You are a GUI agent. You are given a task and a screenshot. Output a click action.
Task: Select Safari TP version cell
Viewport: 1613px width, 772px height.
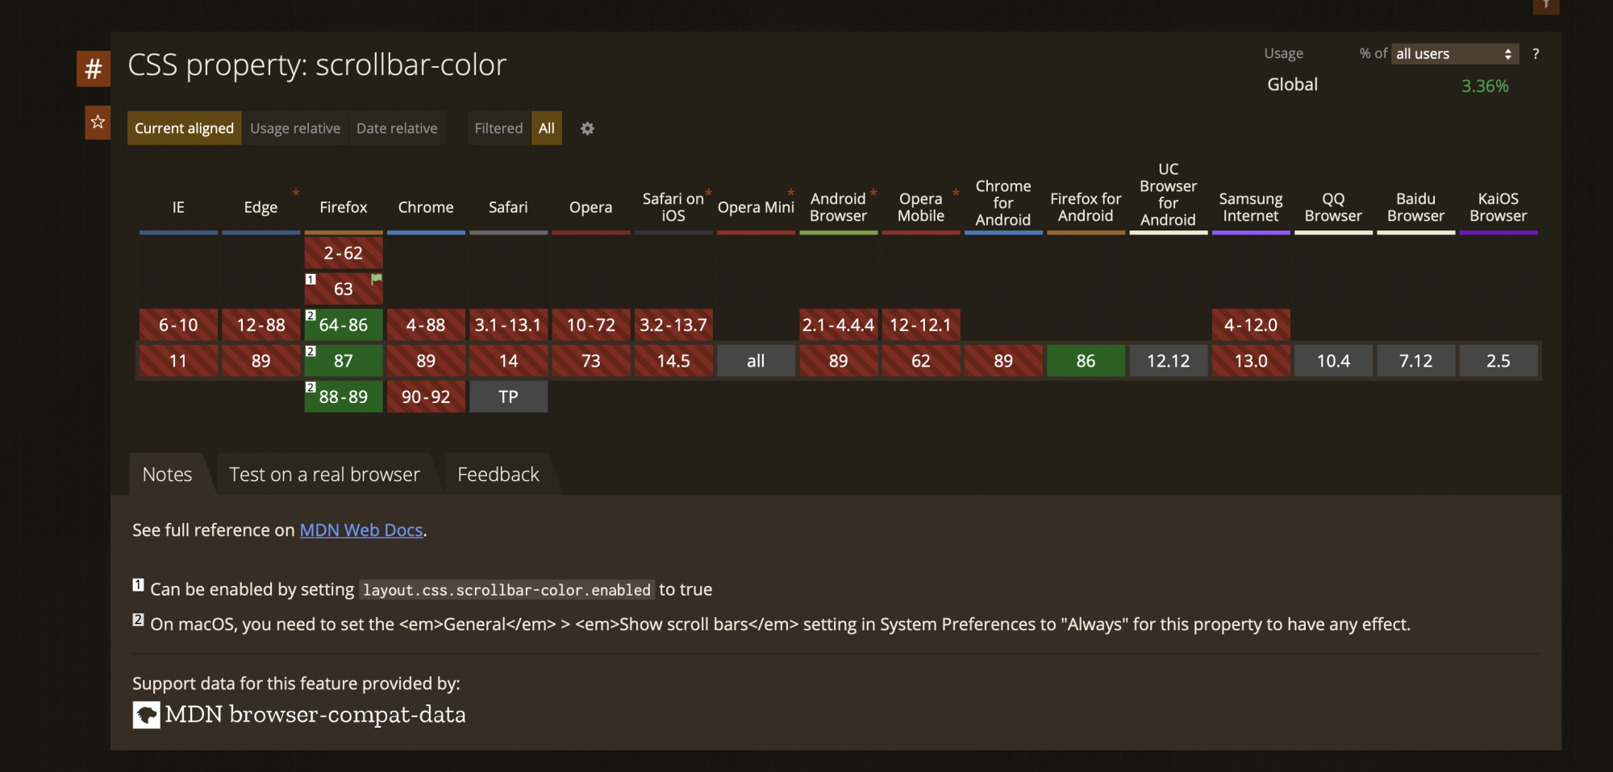[508, 396]
